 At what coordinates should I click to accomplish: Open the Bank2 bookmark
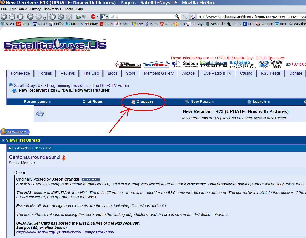click(x=40, y=24)
